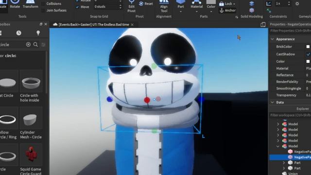The height and width of the screenshot is (175, 311).
Task: Click the Reflectance value in Properties
Action: click(307, 75)
